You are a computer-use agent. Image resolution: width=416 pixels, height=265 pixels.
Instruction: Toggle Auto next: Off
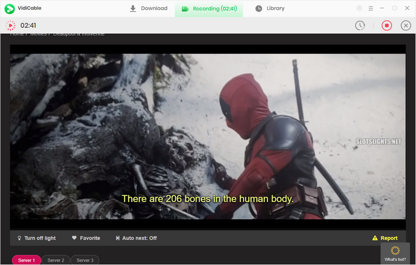[136, 238]
